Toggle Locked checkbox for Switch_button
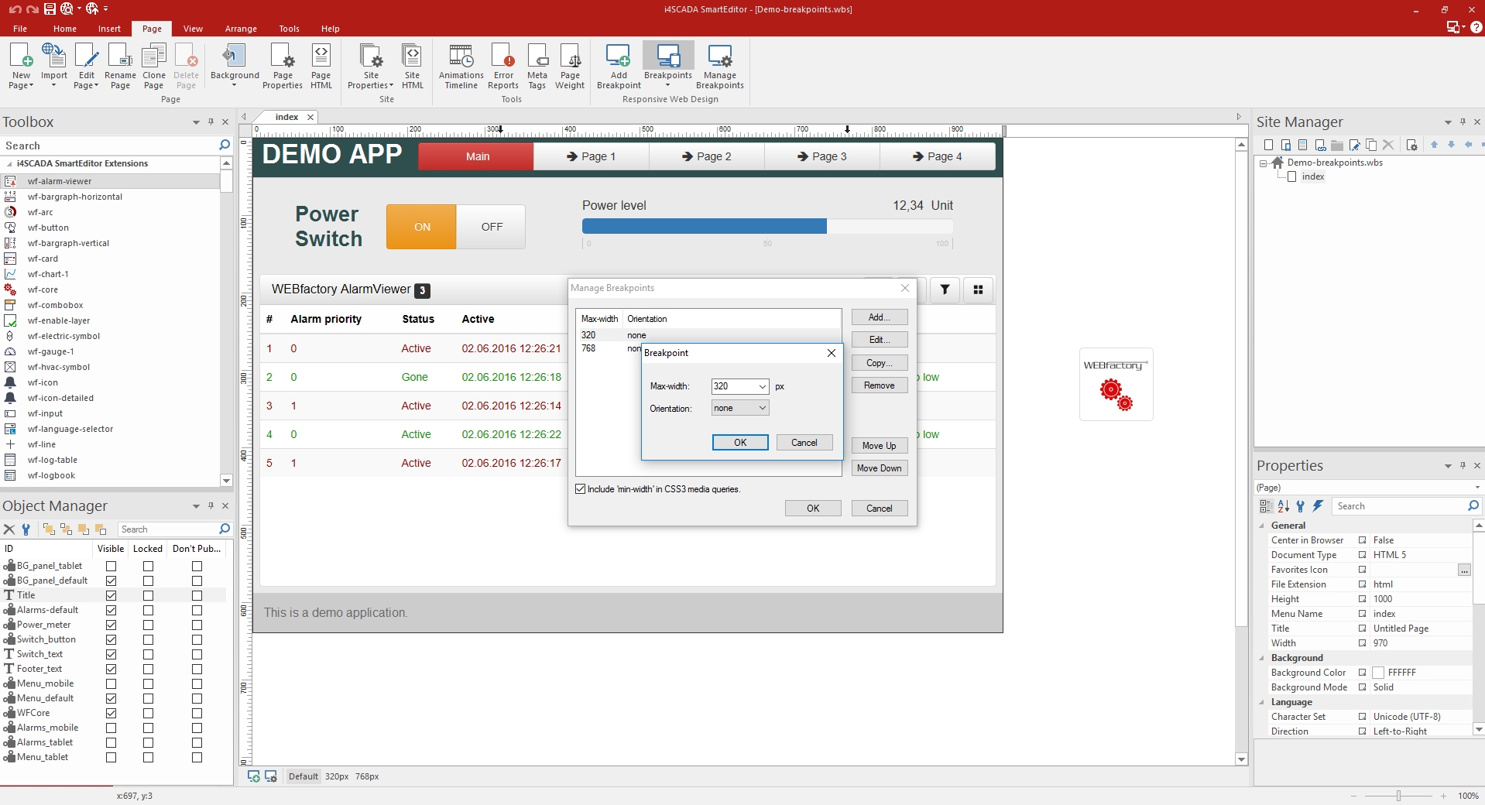The image size is (1485, 805). [x=148, y=639]
